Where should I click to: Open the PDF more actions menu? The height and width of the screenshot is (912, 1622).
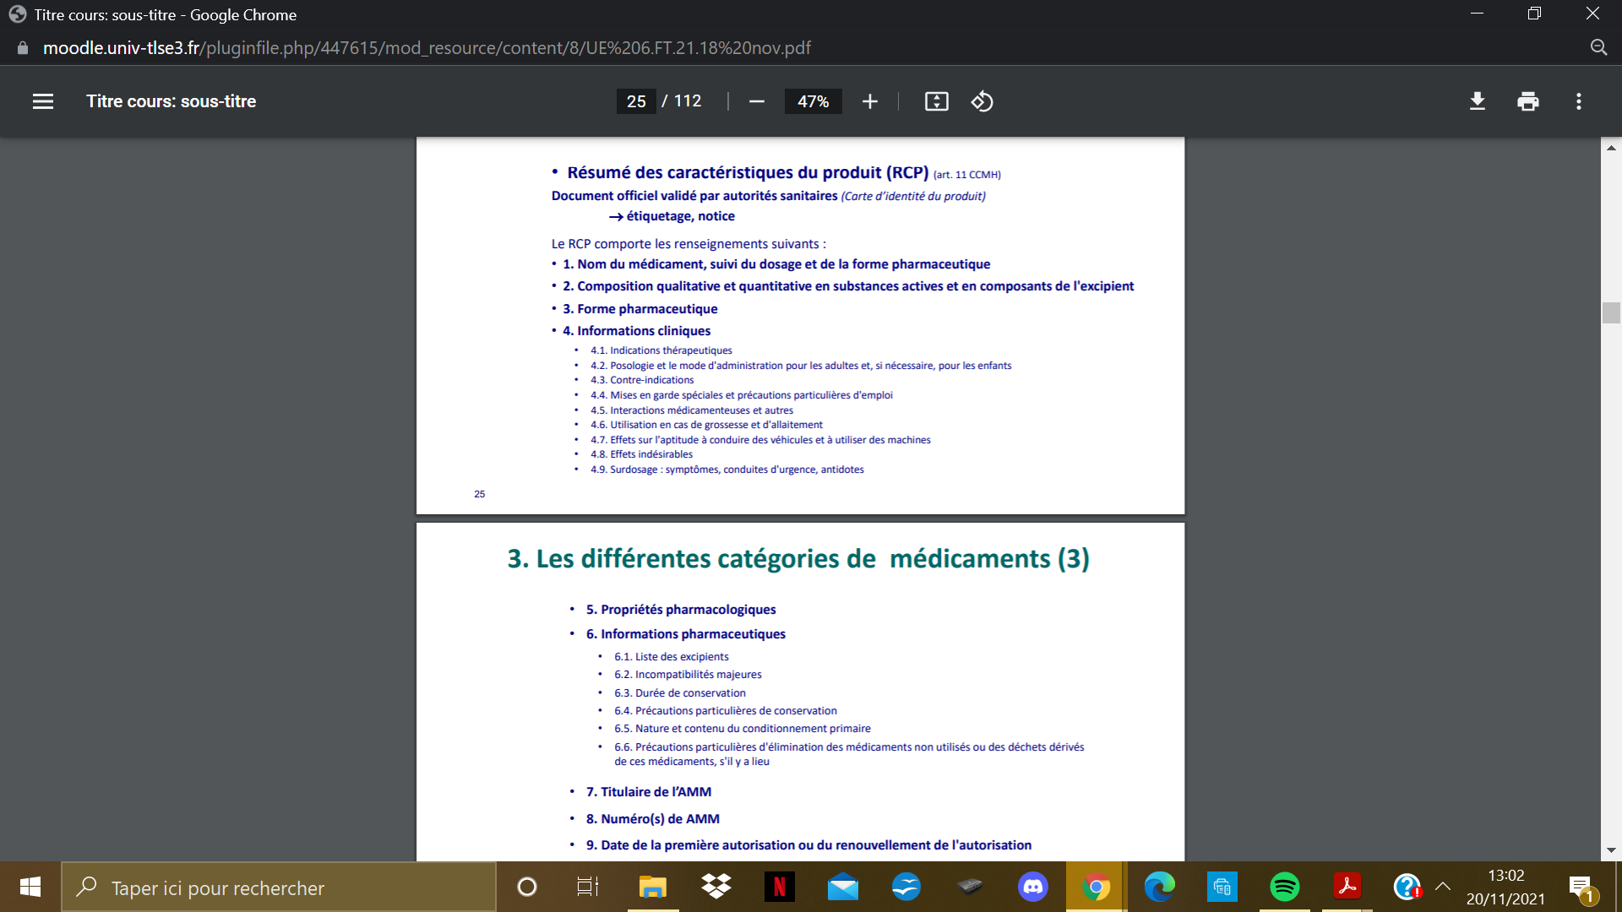point(1578,101)
